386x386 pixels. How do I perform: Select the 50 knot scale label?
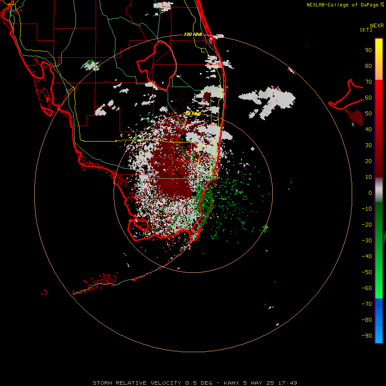pyautogui.click(x=368, y=114)
